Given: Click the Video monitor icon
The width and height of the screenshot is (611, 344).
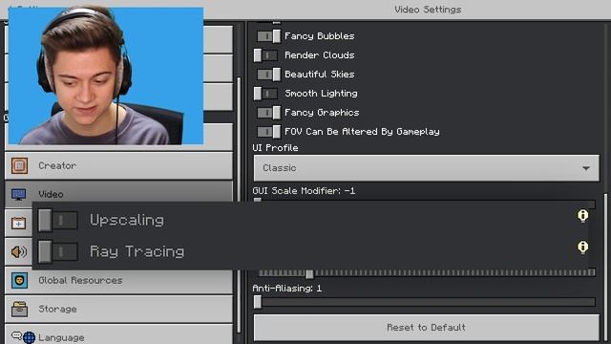Looking at the screenshot, I should (18, 194).
